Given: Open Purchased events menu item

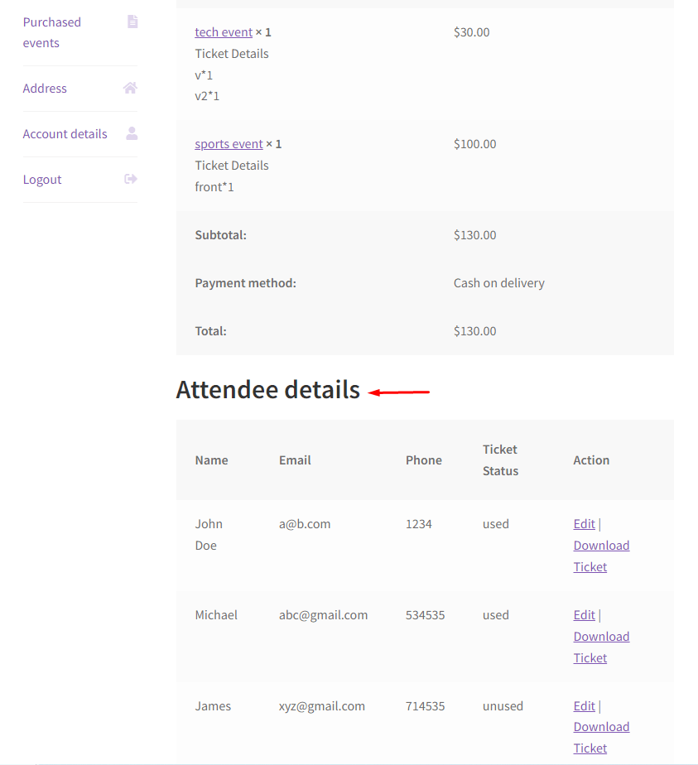Looking at the screenshot, I should click(51, 32).
